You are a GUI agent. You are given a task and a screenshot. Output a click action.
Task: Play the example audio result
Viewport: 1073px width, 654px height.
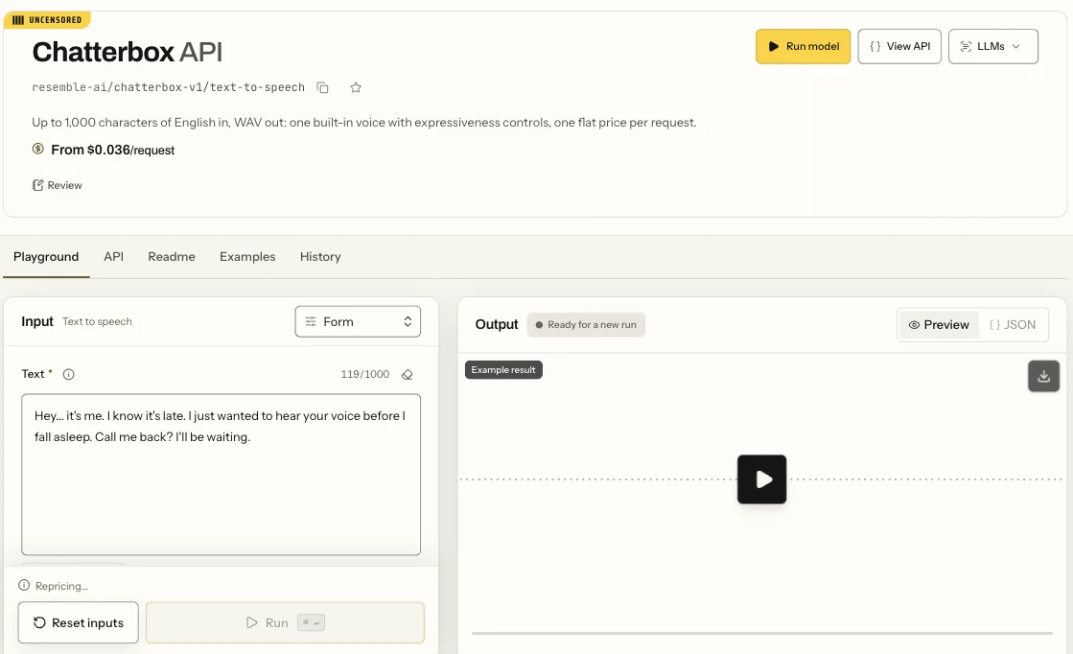click(761, 479)
